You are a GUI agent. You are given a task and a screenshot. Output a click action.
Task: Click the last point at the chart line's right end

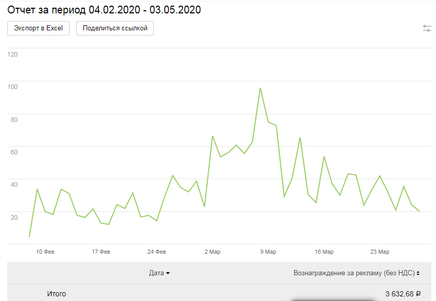point(420,211)
